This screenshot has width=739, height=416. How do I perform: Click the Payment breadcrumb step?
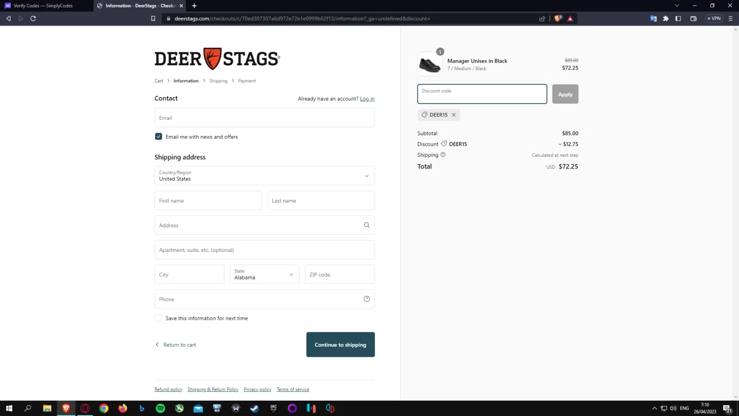[x=247, y=81]
